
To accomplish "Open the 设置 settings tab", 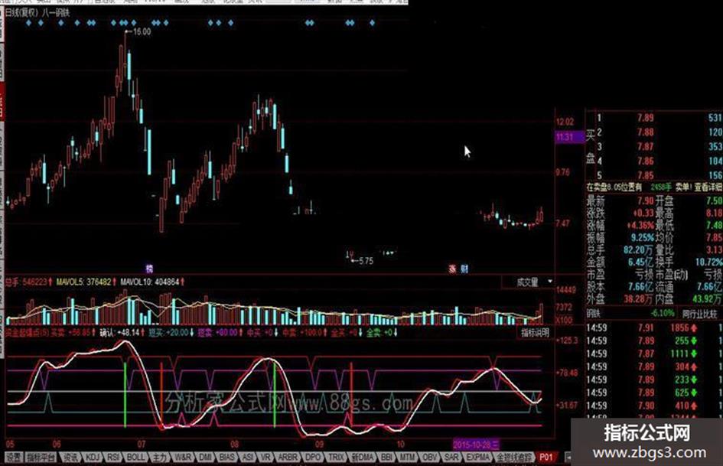I will pos(14,458).
